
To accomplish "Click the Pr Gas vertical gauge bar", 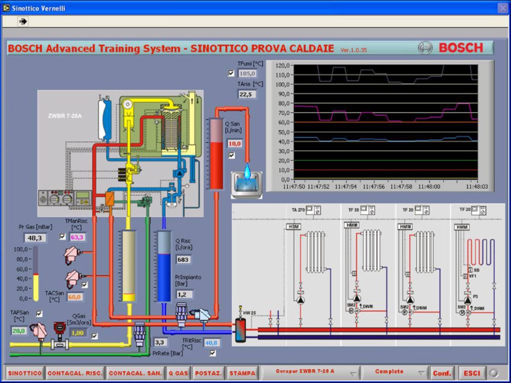I will click(36, 274).
